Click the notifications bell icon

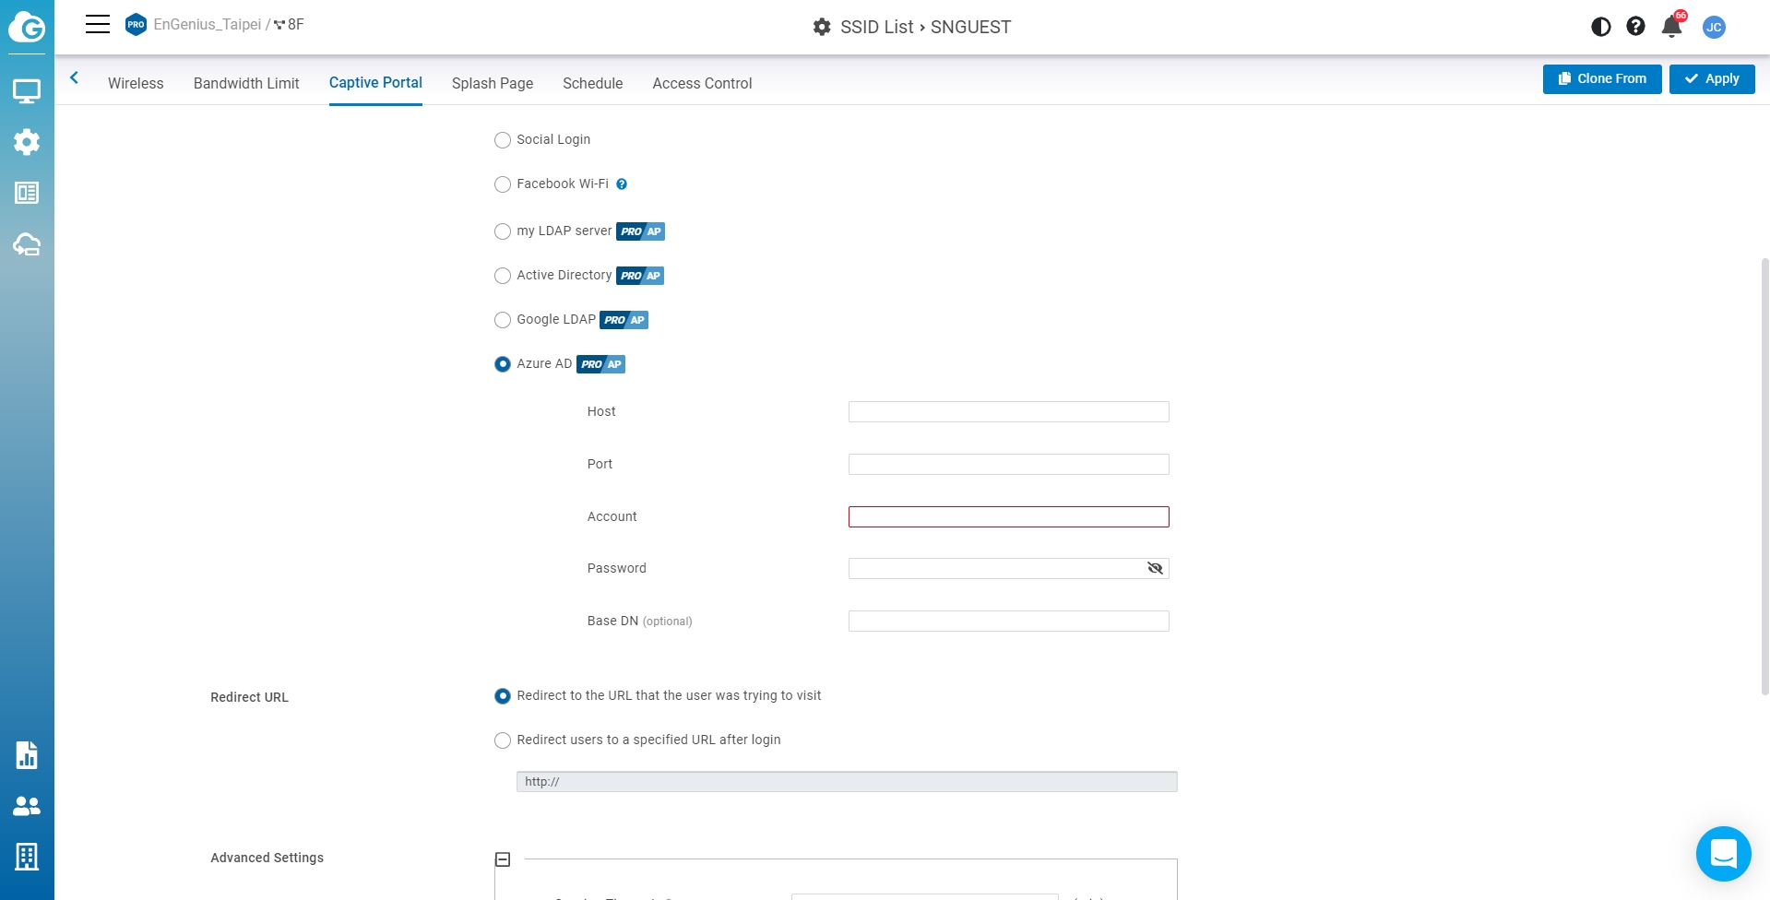(x=1671, y=27)
